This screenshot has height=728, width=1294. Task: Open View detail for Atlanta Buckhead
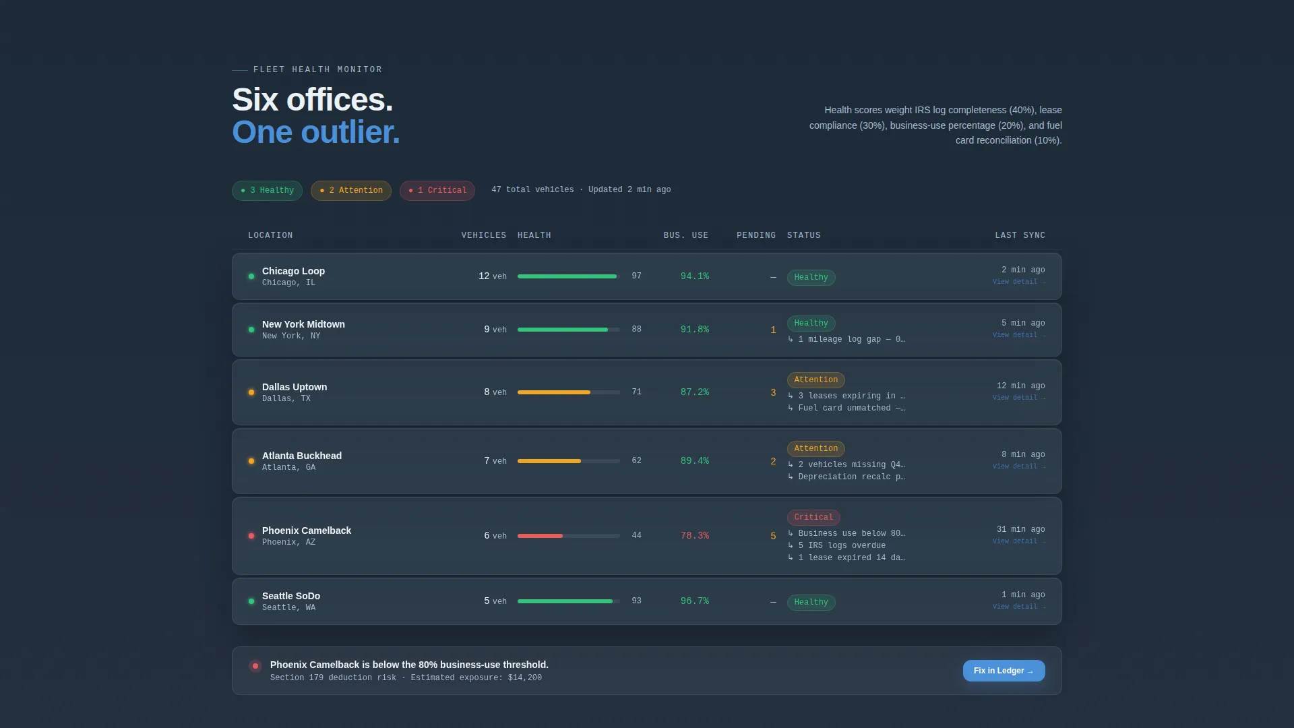tap(1018, 466)
